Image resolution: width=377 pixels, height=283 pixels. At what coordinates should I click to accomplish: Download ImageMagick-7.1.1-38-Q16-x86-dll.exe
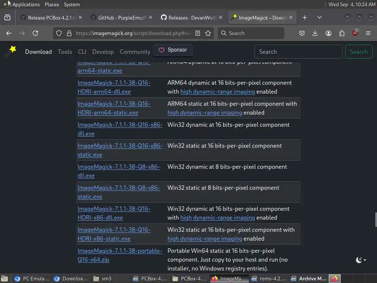tap(120, 129)
